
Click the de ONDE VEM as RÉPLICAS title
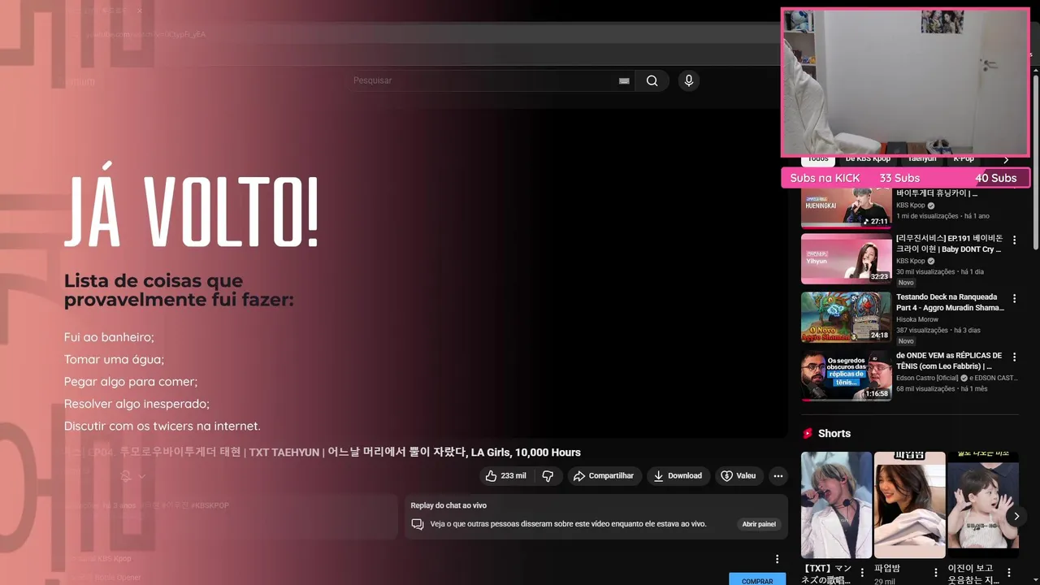pos(950,361)
